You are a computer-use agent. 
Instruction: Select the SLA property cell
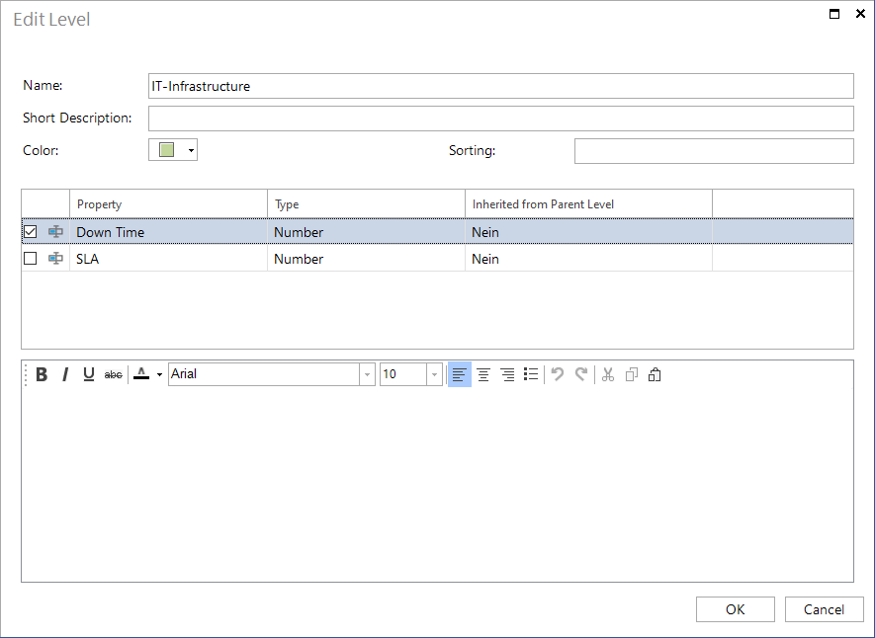pos(168,259)
